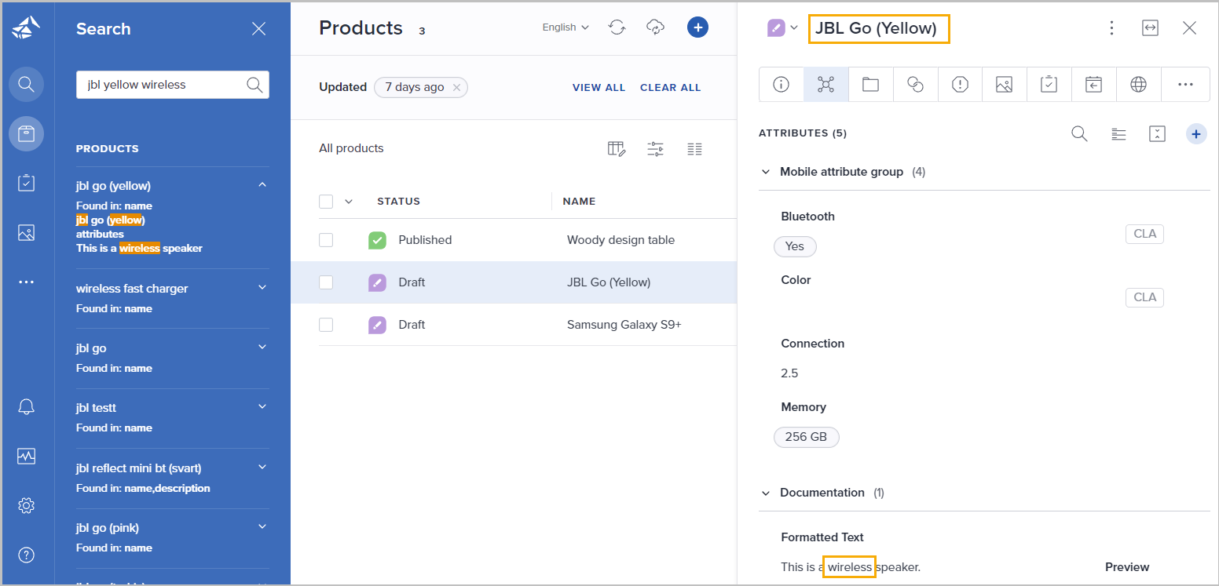Switch to the images tab
1219x586 pixels.
pos(1004,85)
